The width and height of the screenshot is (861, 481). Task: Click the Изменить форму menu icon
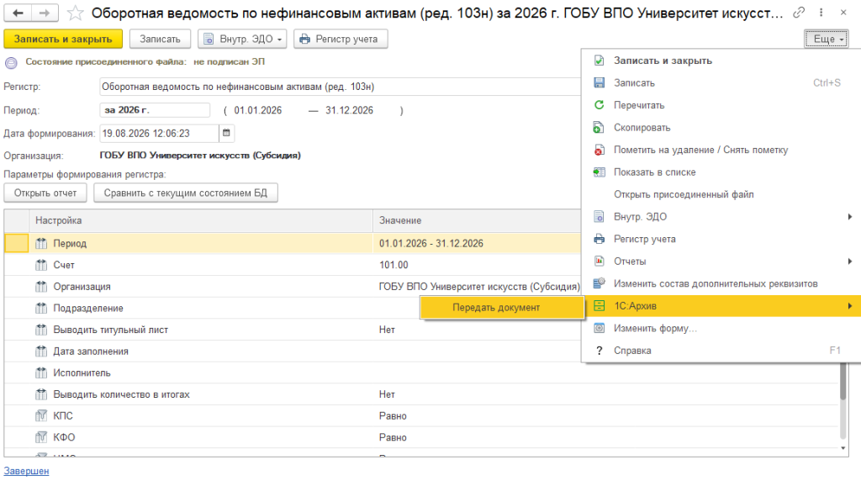[599, 328]
